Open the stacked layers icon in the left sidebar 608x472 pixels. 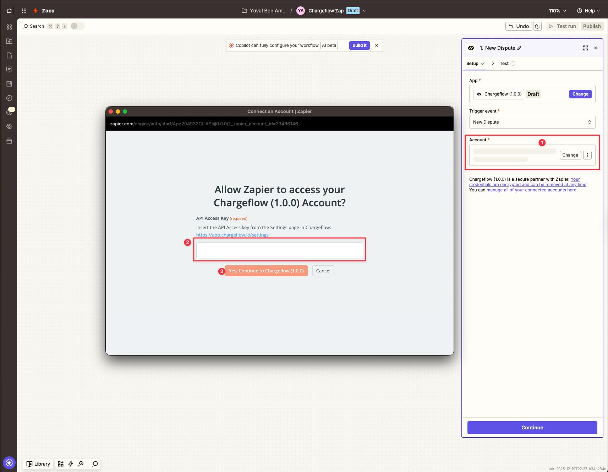coord(9,141)
